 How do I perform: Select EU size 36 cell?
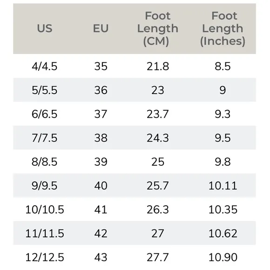coord(101,90)
